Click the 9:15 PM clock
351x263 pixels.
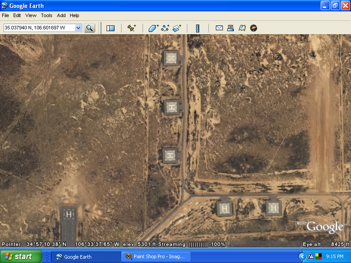pyautogui.click(x=335, y=256)
